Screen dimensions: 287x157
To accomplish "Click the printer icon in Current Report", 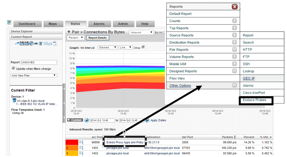I will (x=36, y=43).
